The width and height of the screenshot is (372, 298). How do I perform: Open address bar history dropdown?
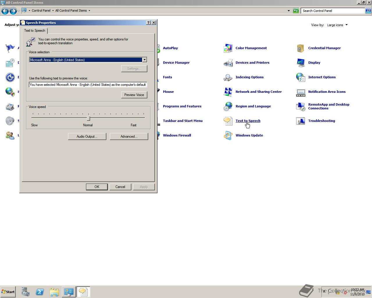click(x=289, y=11)
